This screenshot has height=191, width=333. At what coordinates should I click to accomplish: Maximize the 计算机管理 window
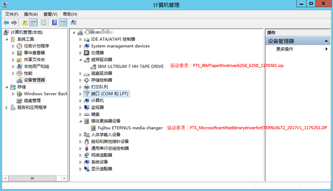311,3
